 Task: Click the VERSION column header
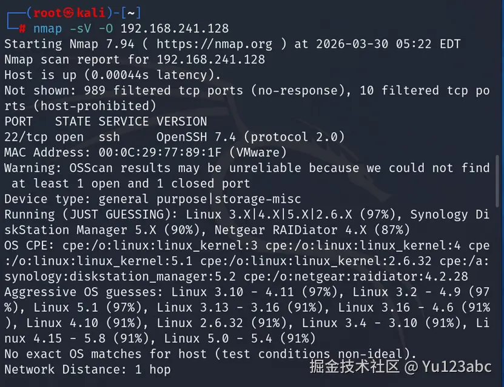pos(181,122)
